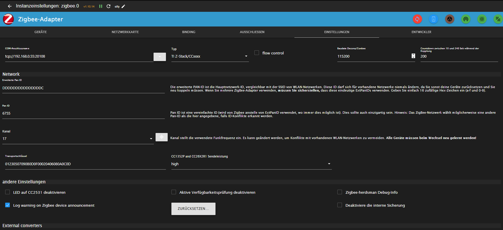Enable LED auf CC2531 deaktivieren

pos(7,192)
